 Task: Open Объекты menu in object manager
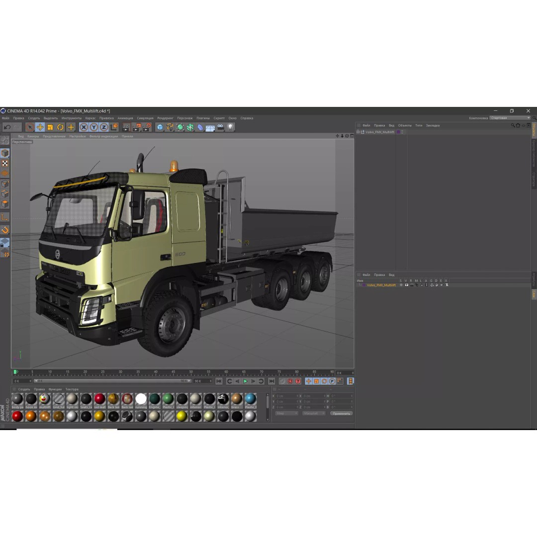pyautogui.click(x=405, y=126)
